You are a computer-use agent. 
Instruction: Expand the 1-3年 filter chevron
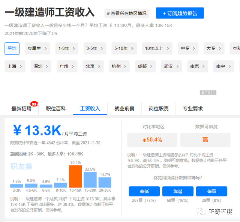tap(73, 48)
